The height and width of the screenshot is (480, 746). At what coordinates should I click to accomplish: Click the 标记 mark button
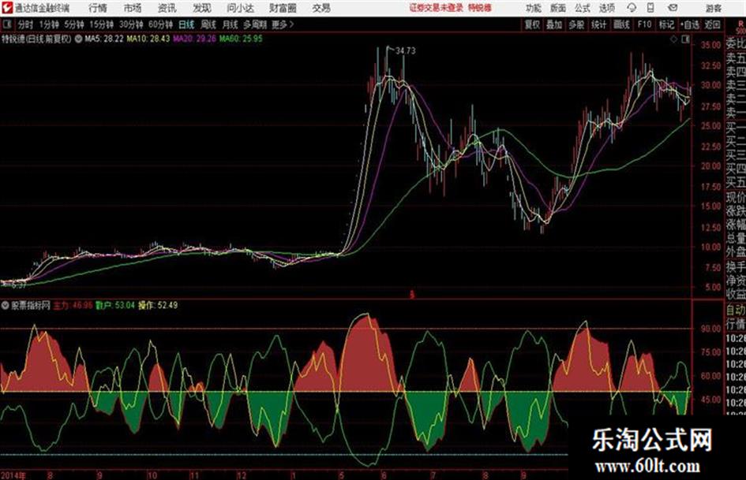[666, 24]
